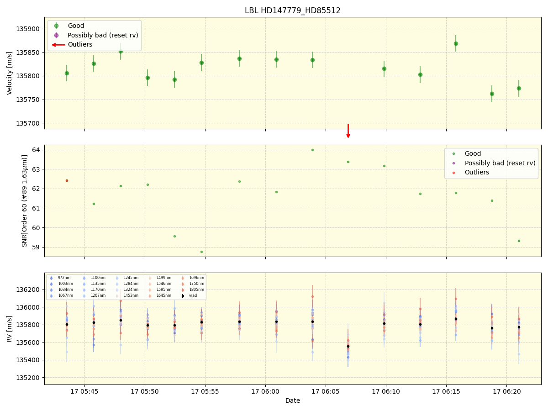Click the 972nm marker in RV legend

click(51, 278)
